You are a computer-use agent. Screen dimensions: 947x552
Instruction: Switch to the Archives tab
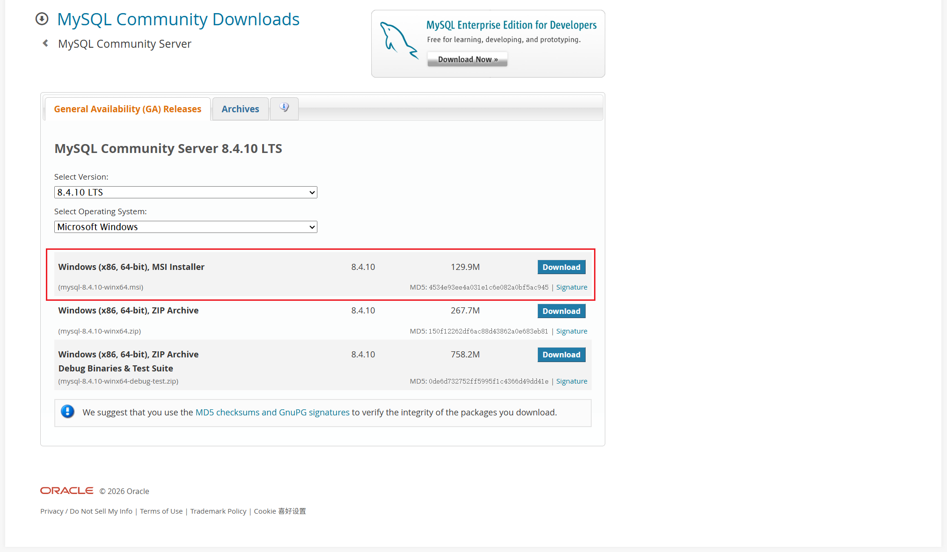[x=240, y=109]
